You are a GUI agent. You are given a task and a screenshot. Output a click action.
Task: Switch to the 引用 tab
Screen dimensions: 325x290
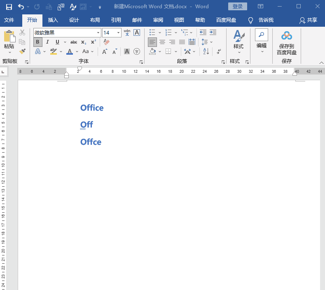tap(116, 20)
